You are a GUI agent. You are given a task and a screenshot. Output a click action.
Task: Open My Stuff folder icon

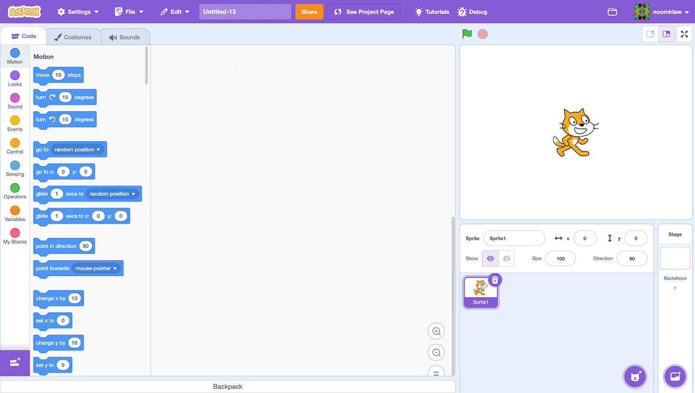pyautogui.click(x=612, y=11)
